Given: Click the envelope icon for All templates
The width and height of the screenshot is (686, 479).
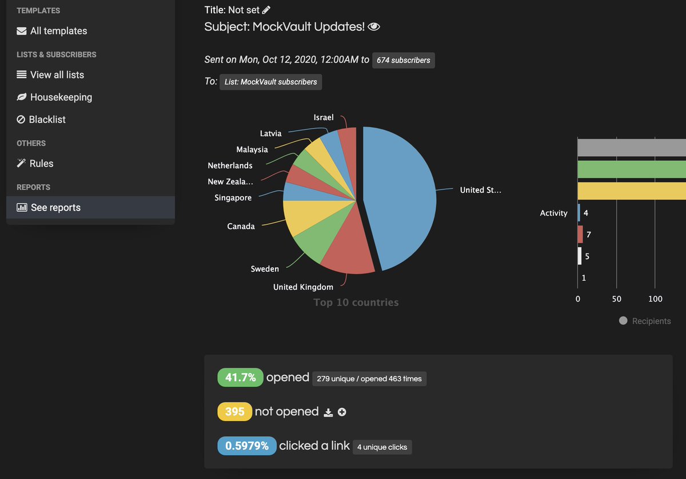Looking at the screenshot, I should pos(22,31).
